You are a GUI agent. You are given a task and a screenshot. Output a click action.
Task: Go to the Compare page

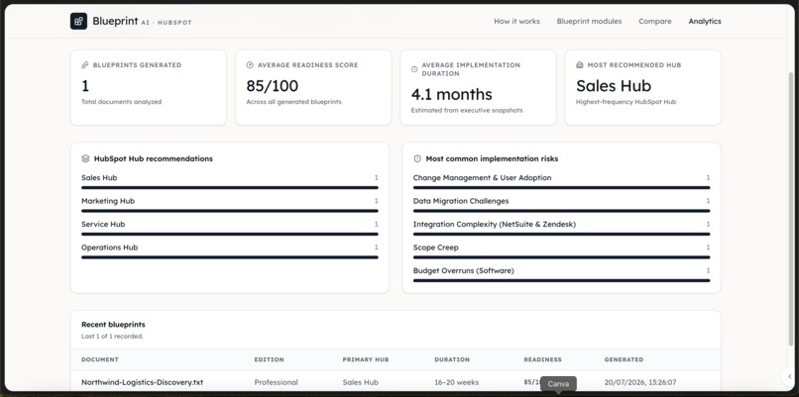tap(655, 22)
